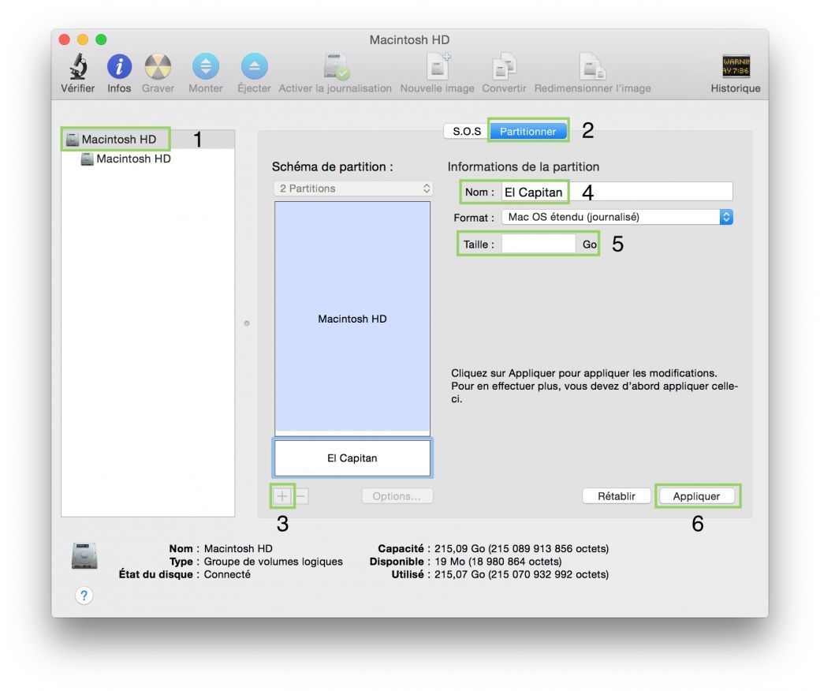Click the Éjecter eject icon
The width and height of the screenshot is (820, 691).
(254, 66)
